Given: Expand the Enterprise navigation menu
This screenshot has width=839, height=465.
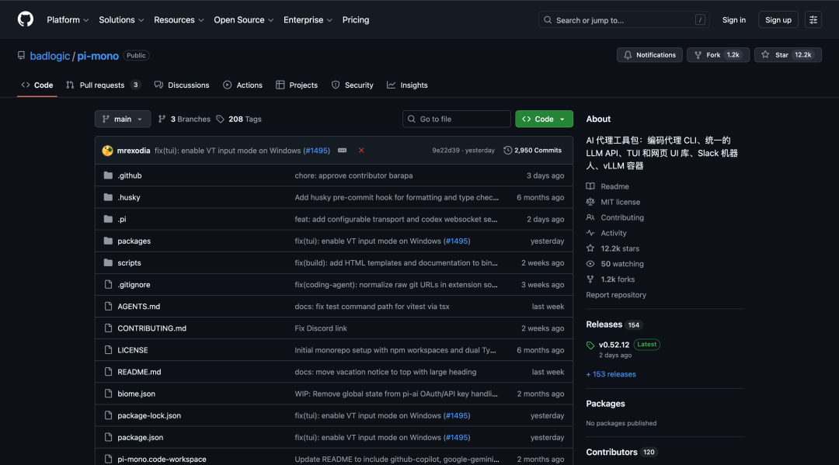Looking at the screenshot, I should pos(308,19).
